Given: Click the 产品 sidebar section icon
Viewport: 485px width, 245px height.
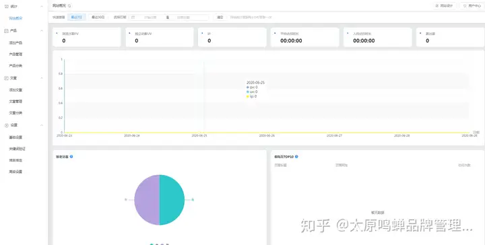Looking at the screenshot, I should (x=7, y=31).
